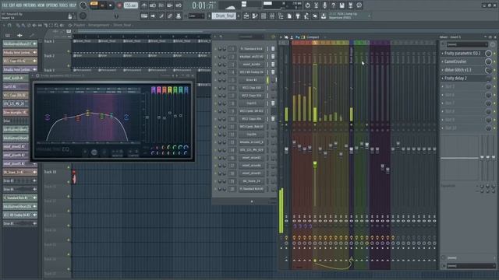Click the render export icon
This screenshot has width=499, height=280.
coord(350,5)
